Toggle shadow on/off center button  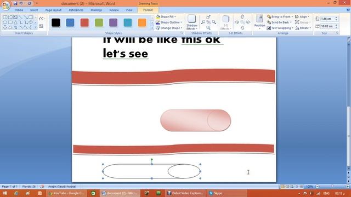tap(208, 22)
